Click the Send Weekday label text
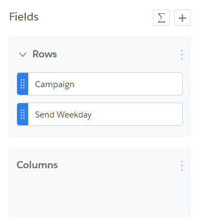Screen dimensions: 200x224 tap(63, 115)
